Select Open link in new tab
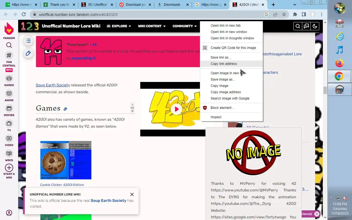 (232, 26)
